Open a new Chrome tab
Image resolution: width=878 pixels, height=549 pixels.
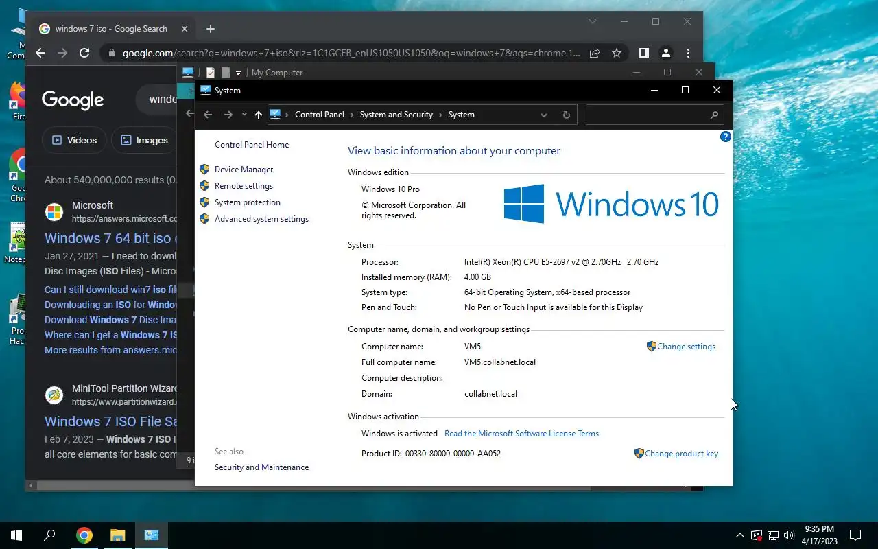click(211, 29)
